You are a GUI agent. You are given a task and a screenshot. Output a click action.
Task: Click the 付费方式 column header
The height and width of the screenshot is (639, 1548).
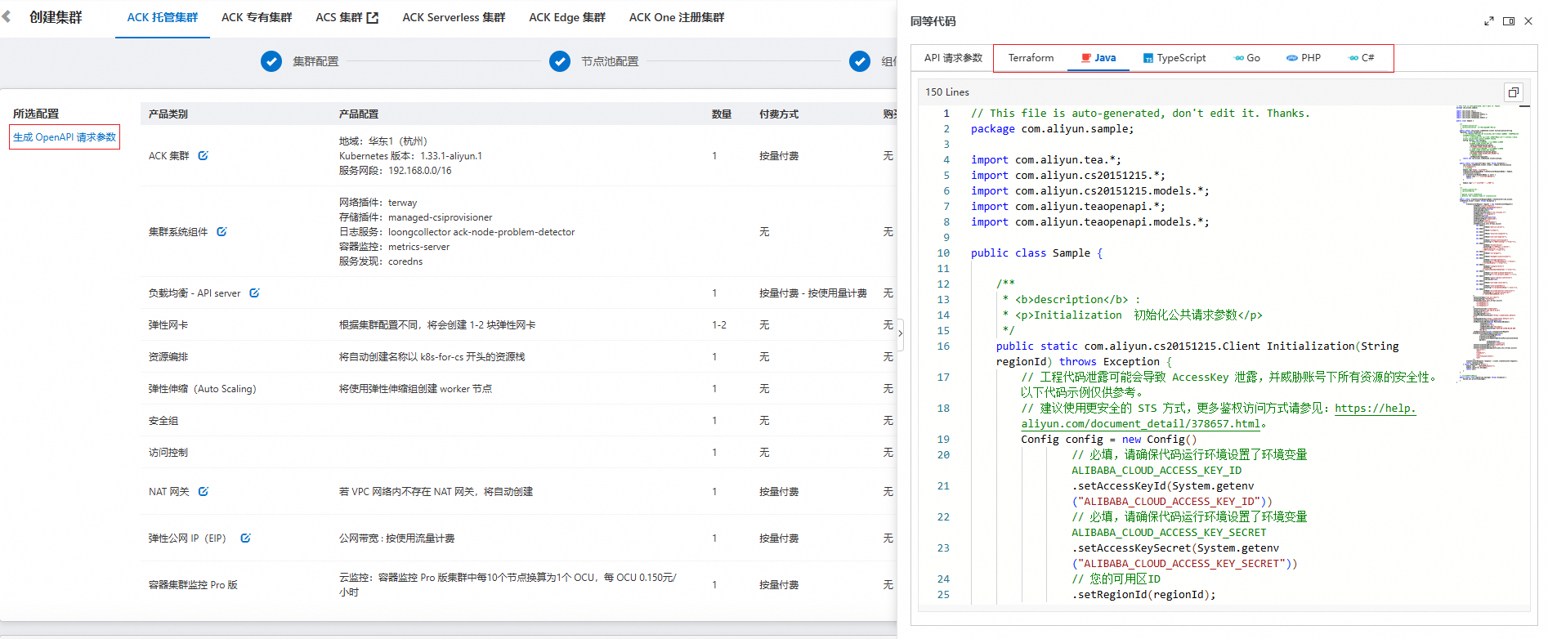[778, 114]
